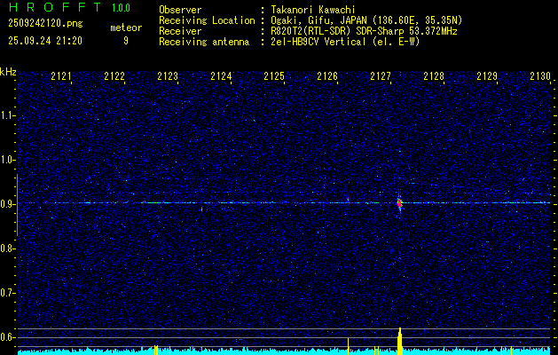Click the 0.6 frequency axis label
558x355 pixels.
[x=6, y=337]
